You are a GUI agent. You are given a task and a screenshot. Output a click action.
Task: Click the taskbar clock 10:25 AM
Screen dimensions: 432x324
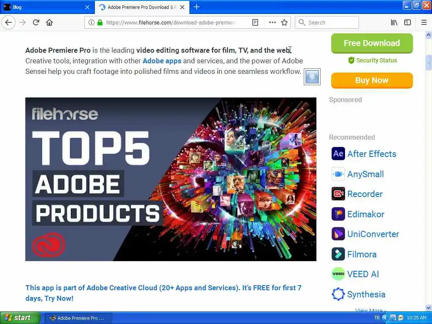416,318
